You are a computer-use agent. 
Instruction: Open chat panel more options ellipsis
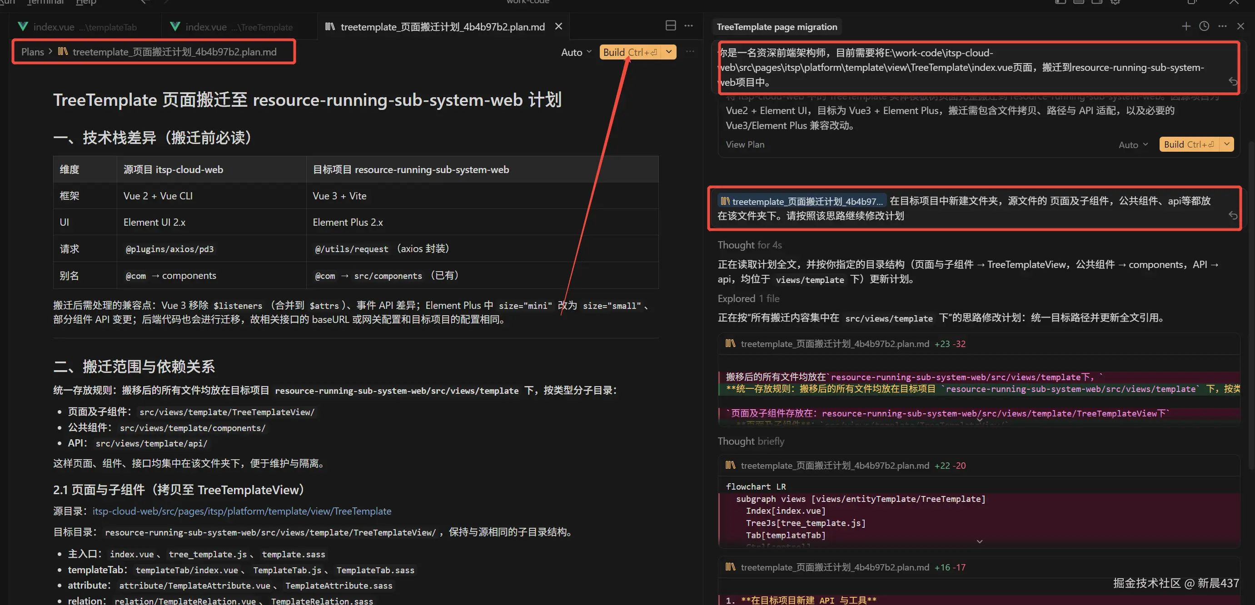pyautogui.click(x=1222, y=26)
